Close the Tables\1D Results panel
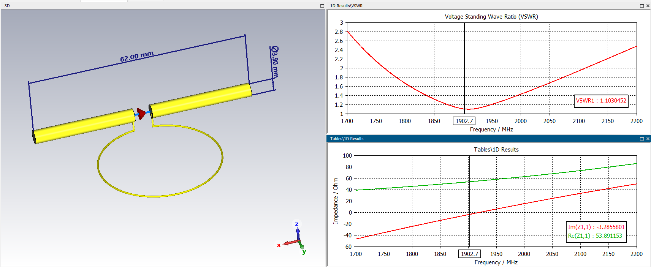The image size is (651, 267). tap(648, 139)
